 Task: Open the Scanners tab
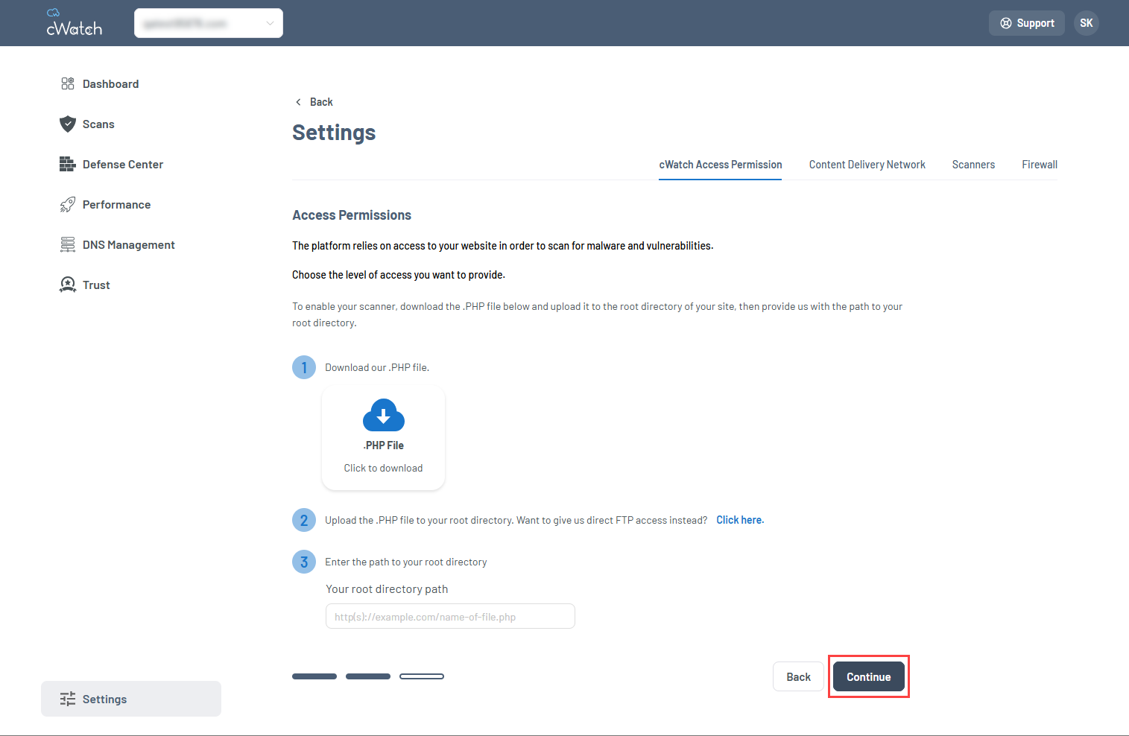973,165
